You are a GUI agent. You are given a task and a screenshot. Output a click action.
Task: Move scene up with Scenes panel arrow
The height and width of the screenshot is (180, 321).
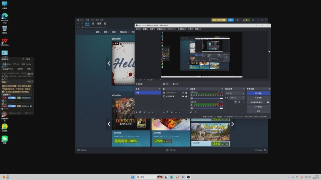148,112
